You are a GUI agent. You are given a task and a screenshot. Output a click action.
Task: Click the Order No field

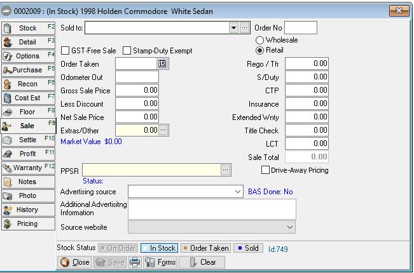(301, 28)
